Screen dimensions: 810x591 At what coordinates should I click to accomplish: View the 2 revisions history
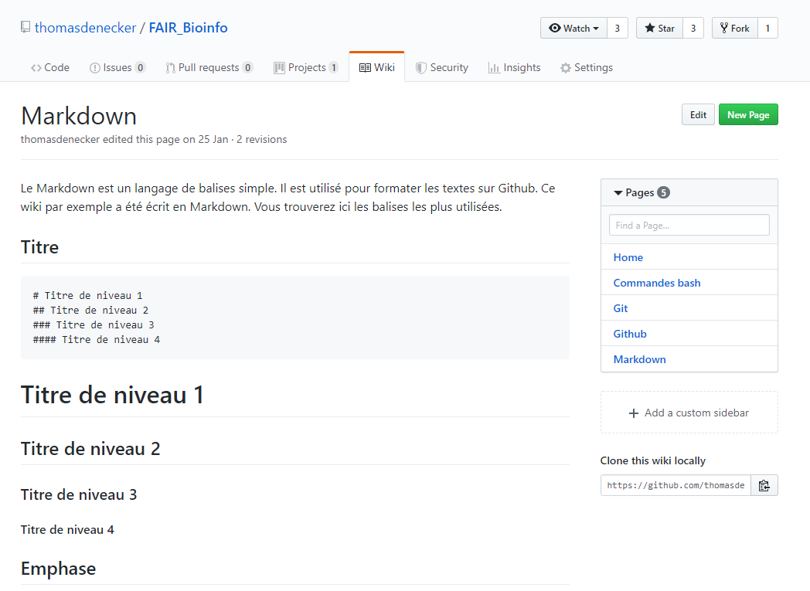pos(262,139)
